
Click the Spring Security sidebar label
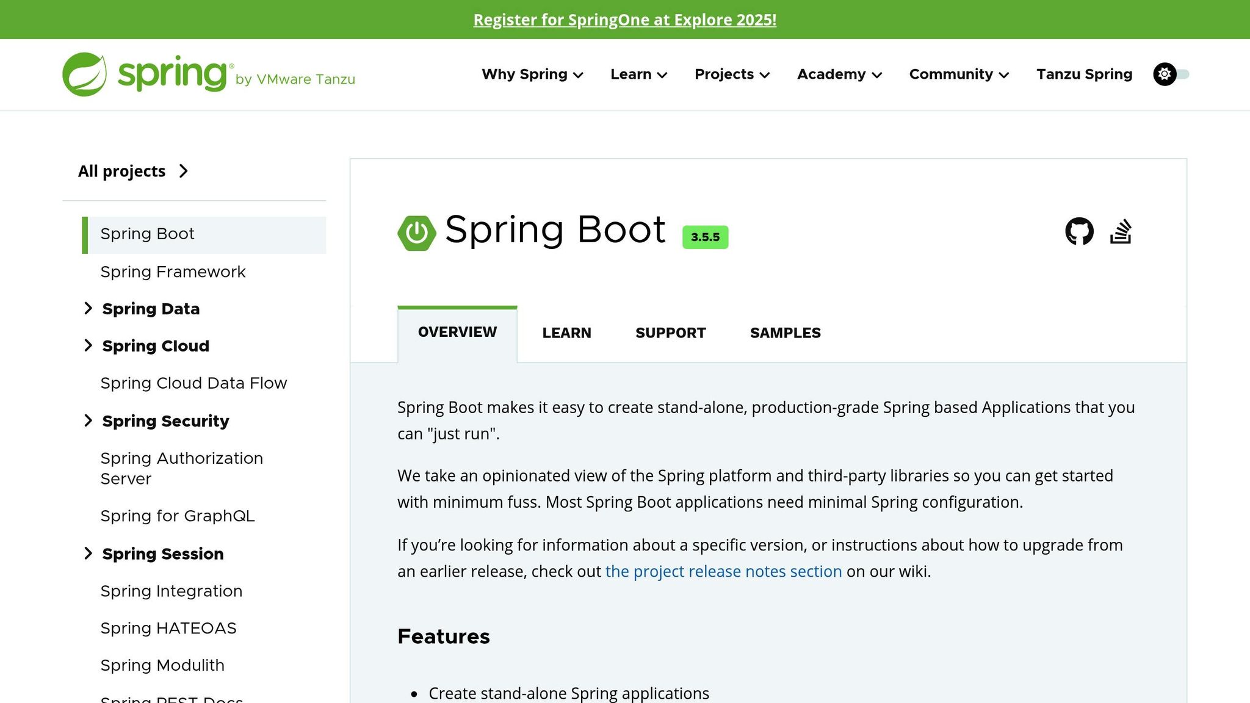coord(165,421)
